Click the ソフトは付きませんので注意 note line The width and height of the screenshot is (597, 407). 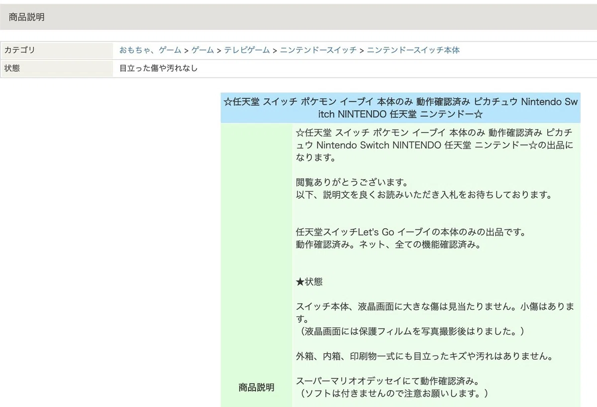(393, 394)
